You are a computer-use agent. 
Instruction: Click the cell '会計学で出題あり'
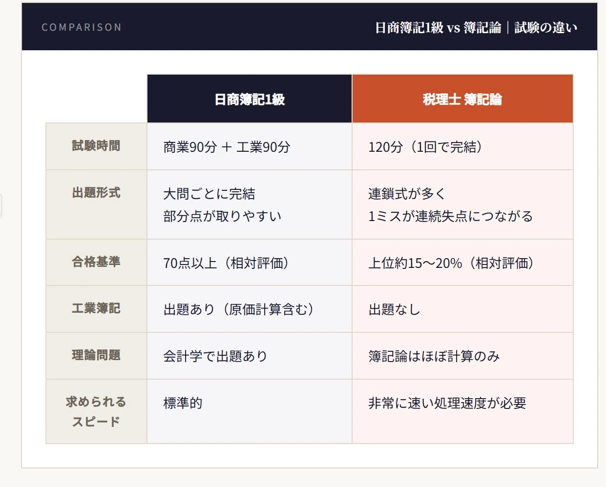(250, 356)
